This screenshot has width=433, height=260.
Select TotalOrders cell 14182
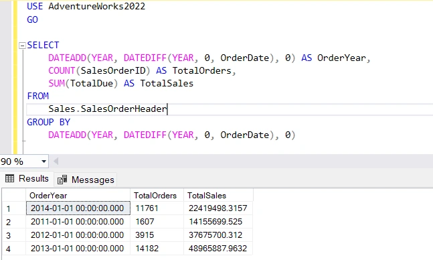click(157, 249)
